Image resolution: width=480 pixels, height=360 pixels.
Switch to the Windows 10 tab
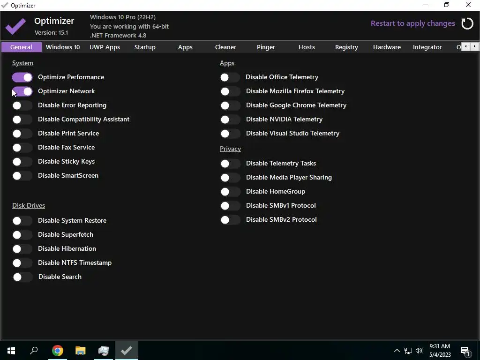63,47
